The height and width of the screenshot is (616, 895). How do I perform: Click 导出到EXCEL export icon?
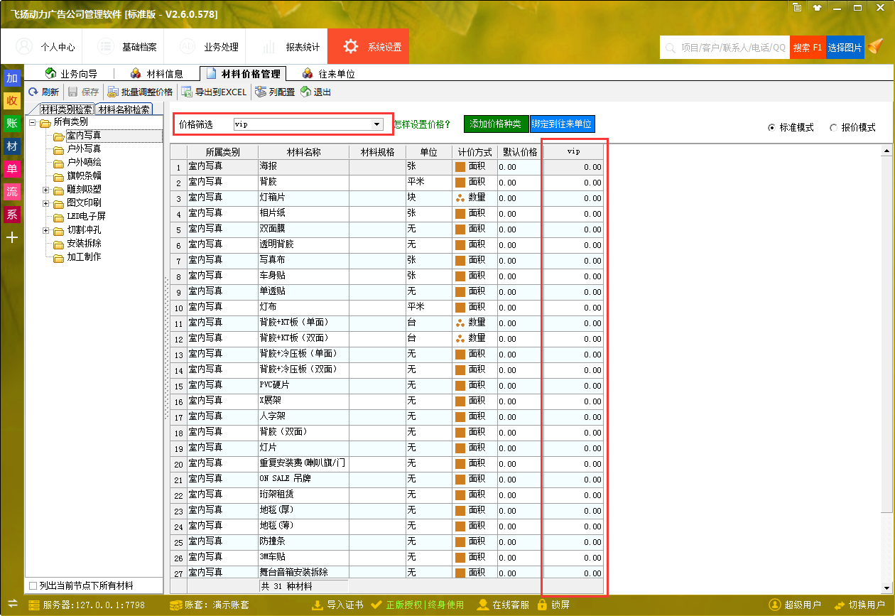(215, 91)
